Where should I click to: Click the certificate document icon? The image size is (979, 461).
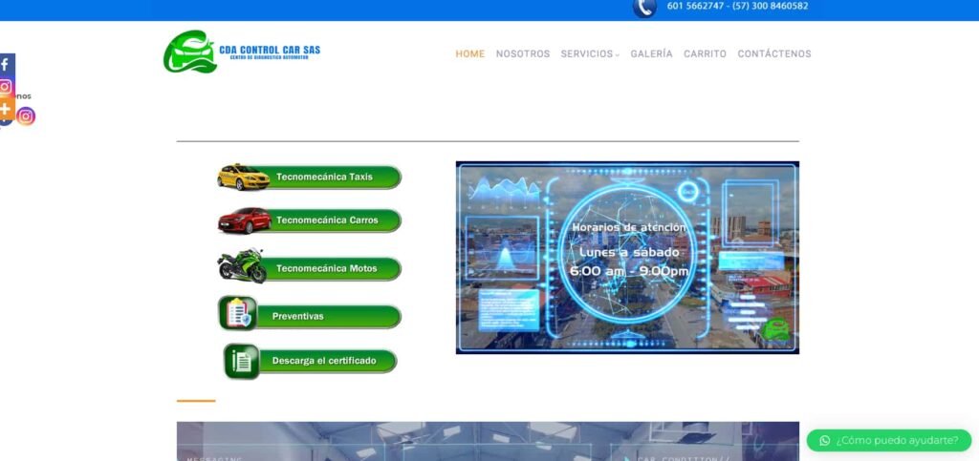coord(242,362)
